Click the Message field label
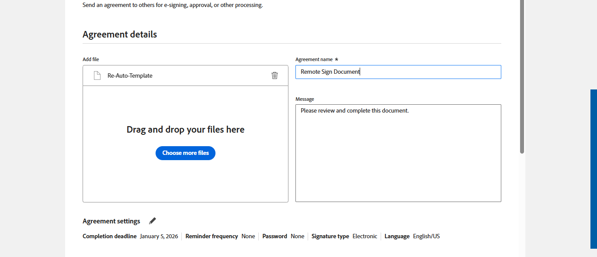597x257 pixels. click(x=305, y=99)
